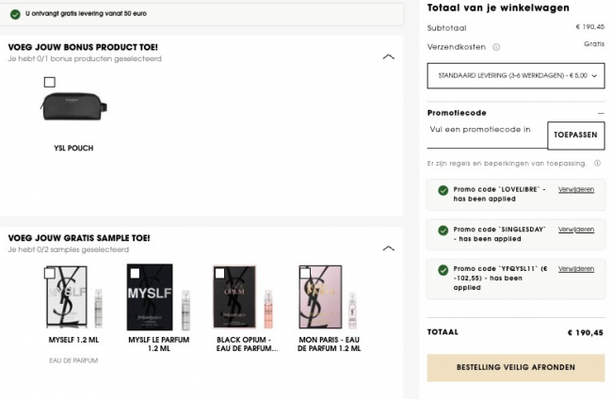
Task: Click the green free-delivery checkmark icon
Action: (15, 14)
